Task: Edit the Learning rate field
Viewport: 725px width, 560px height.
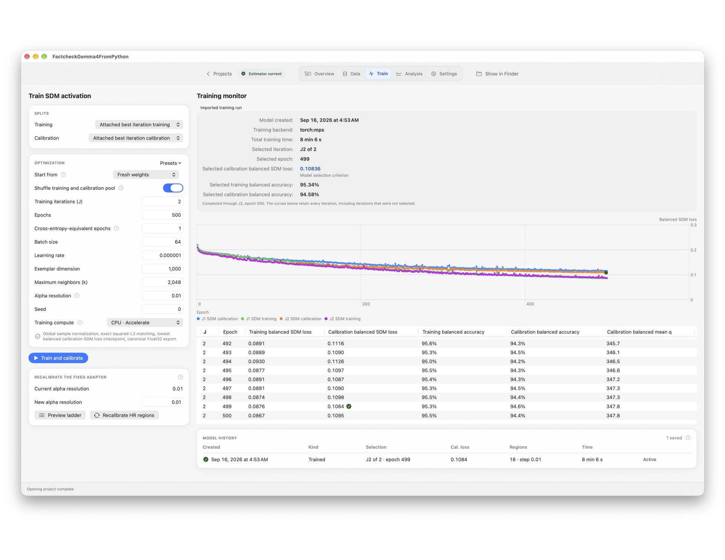Action: click(x=162, y=255)
